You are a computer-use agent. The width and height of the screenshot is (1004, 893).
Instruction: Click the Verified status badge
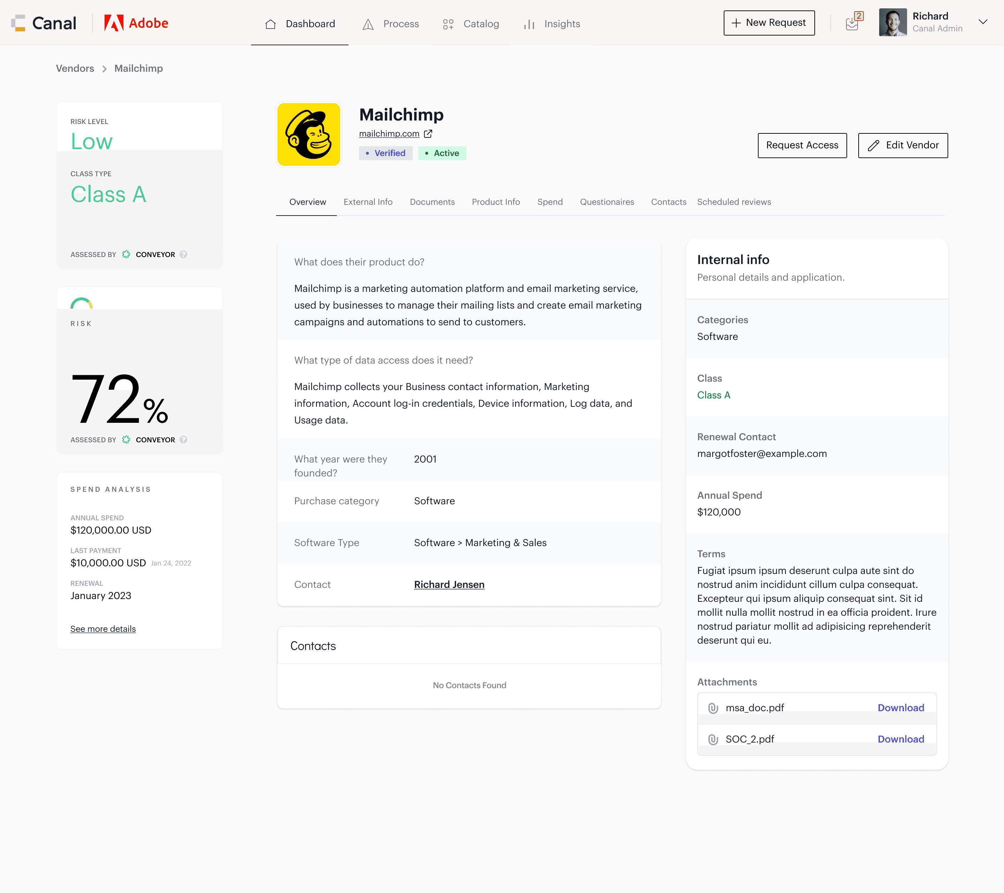coord(386,153)
